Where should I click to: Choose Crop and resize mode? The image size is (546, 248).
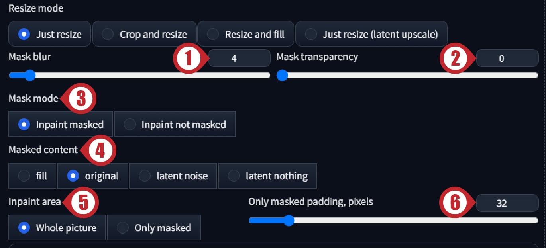[144, 34]
